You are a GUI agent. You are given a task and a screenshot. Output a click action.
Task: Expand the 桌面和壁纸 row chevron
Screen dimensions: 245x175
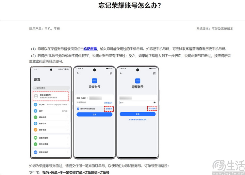coord(68,138)
